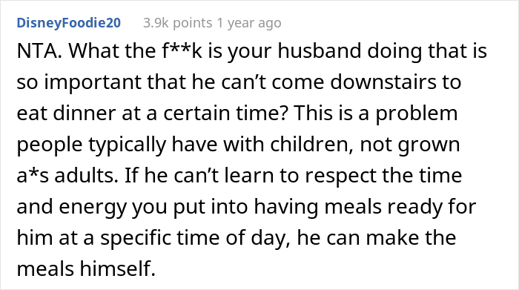519x290 pixels.
Task: Click the word 'downstairs' in the comment
Action: click(383, 82)
